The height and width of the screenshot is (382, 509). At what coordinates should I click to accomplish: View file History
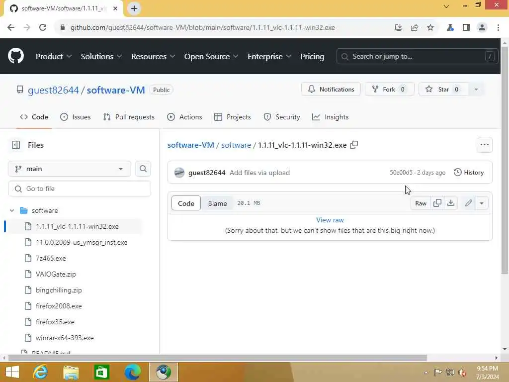469,173
